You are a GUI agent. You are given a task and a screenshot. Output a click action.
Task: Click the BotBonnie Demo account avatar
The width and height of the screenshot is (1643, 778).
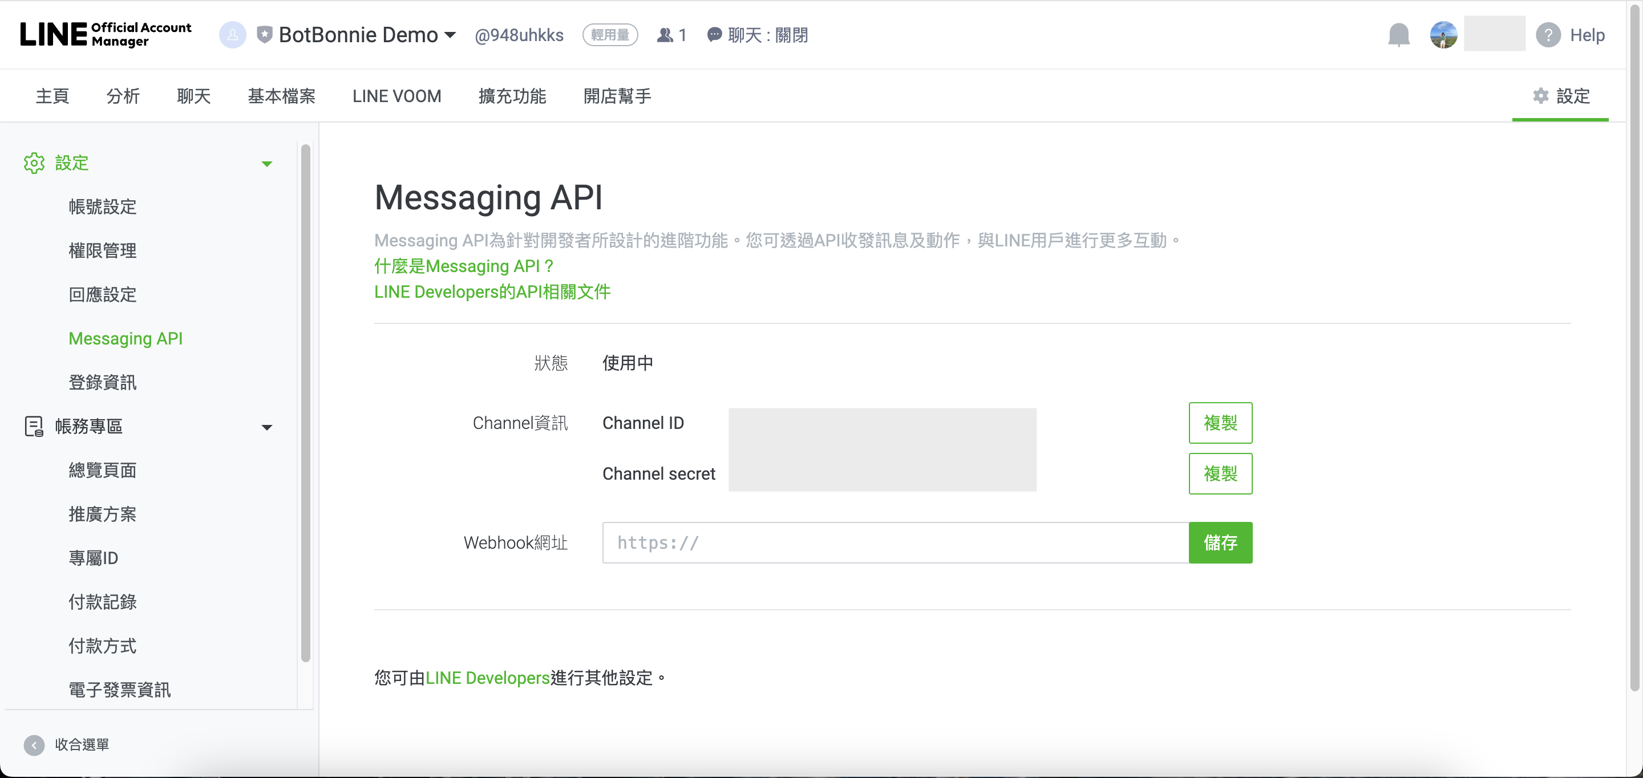click(x=232, y=35)
